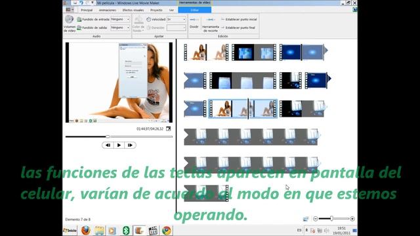
Task: Click the volume speaker tray icon
Action: [x=327, y=230]
